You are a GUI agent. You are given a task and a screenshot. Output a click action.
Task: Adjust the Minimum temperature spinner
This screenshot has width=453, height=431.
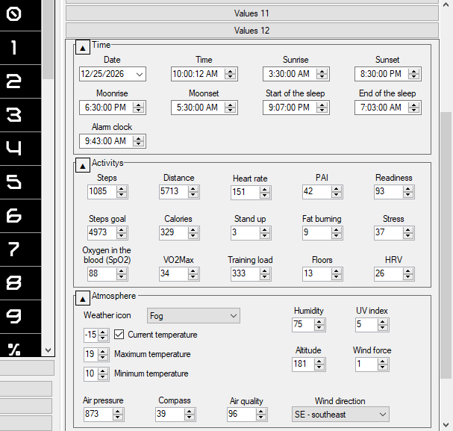[103, 374]
